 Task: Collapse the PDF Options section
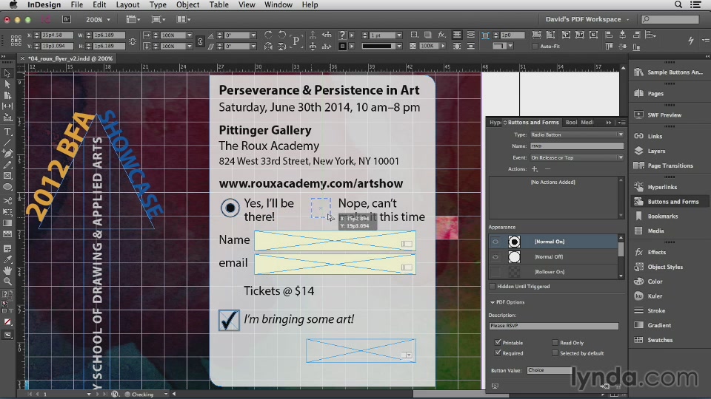(x=493, y=302)
